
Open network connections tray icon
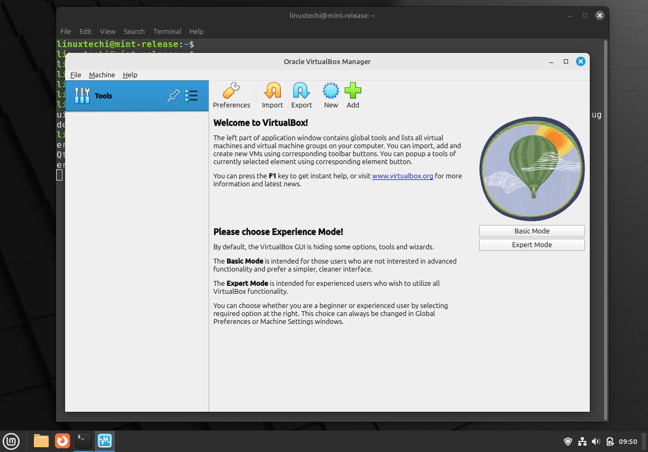click(x=582, y=441)
